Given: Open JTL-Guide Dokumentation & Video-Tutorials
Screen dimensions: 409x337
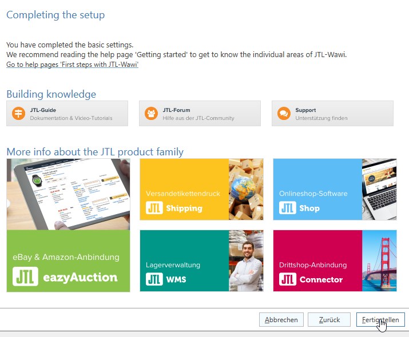Looking at the screenshot, I should pos(67,114).
